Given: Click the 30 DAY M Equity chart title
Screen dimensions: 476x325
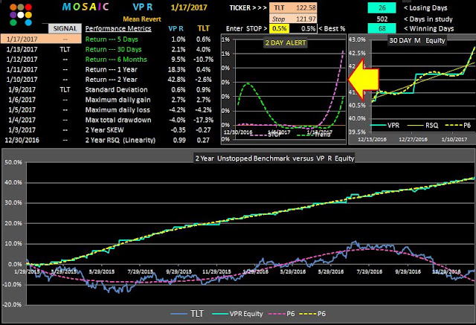Looking at the screenshot, I should (x=417, y=41).
